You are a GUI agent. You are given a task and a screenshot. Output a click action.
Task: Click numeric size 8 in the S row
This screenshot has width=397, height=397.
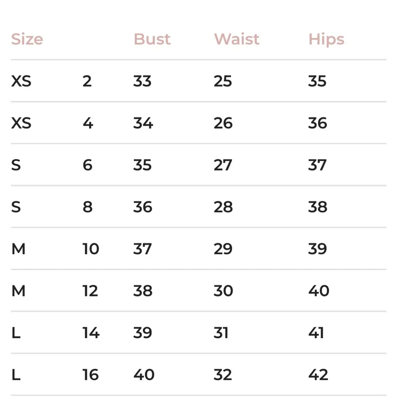click(x=87, y=207)
